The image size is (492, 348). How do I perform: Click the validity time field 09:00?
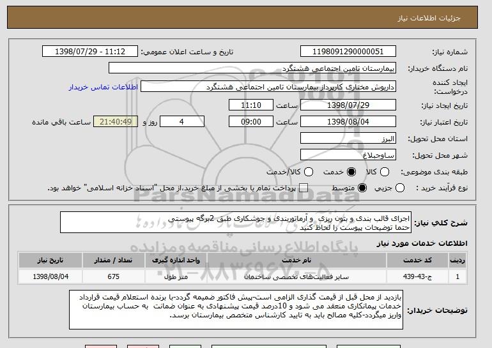[x=251, y=122]
